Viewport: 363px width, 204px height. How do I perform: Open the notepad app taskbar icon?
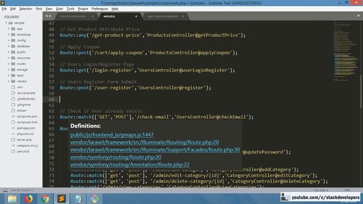click(78, 199)
